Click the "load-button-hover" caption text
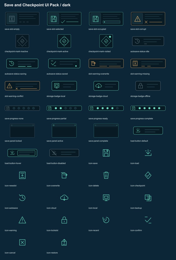Image resolution: width=176 pixels, height=260 pixels. (x=13, y=163)
